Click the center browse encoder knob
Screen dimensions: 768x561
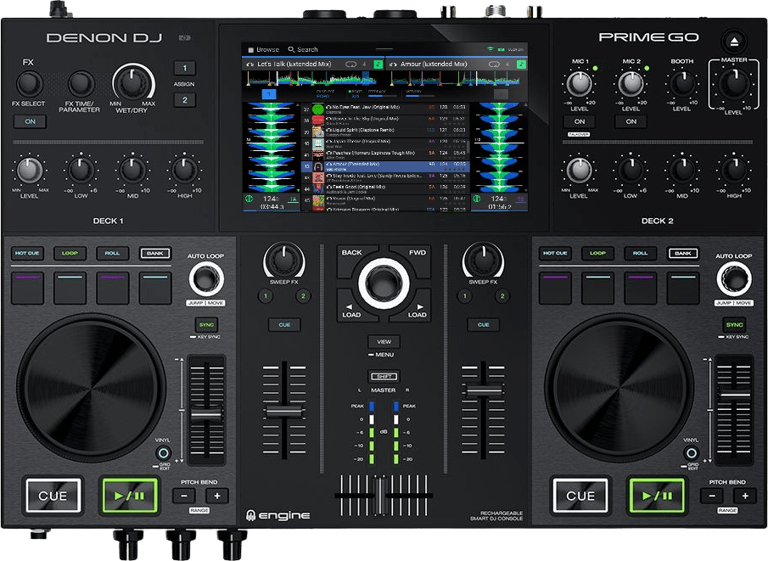coord(384,283)
